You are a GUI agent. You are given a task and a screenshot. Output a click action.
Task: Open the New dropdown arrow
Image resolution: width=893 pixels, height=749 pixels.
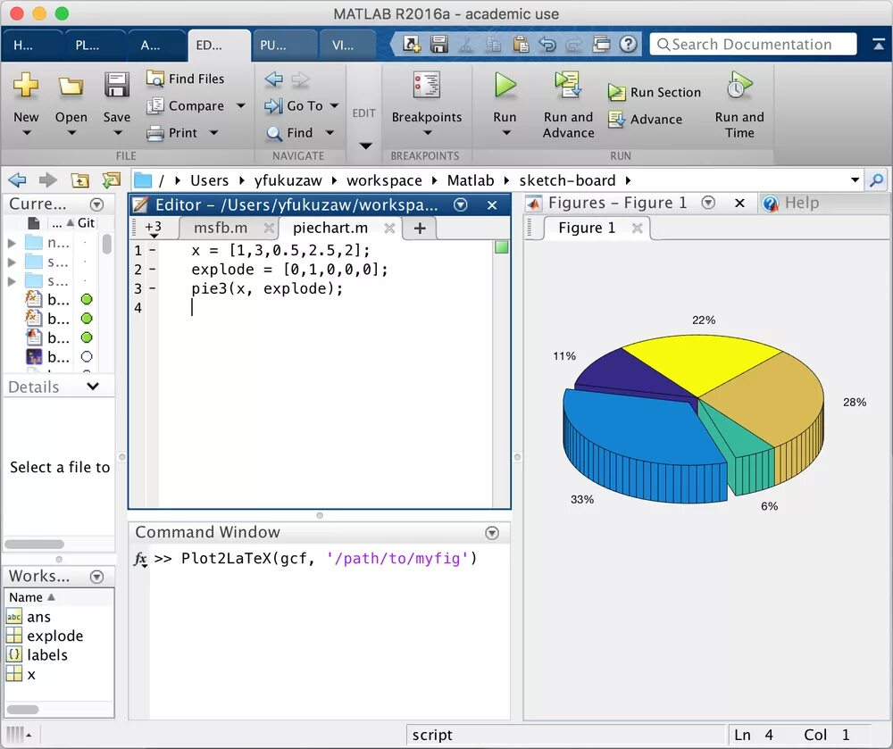[26, 133]
